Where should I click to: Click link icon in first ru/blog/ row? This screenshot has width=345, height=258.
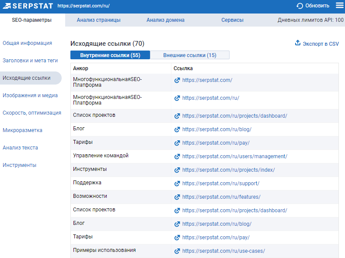coord(177,129)
